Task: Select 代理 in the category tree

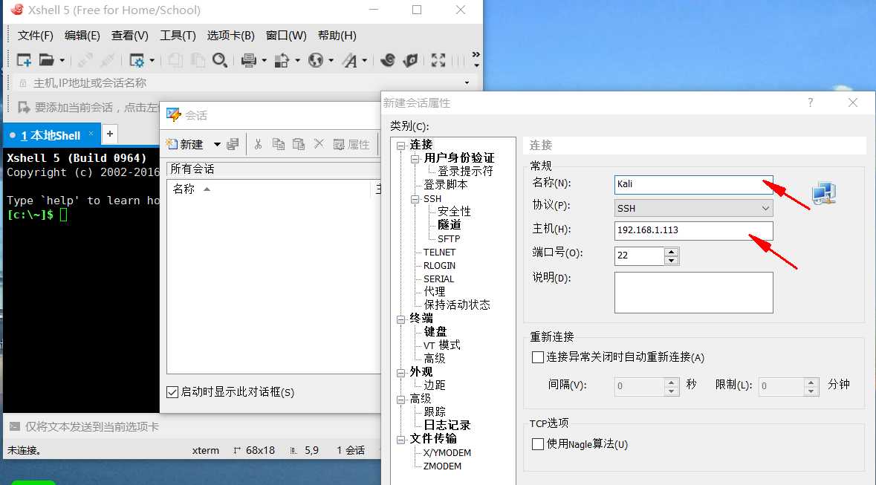Action: point(434,291)
